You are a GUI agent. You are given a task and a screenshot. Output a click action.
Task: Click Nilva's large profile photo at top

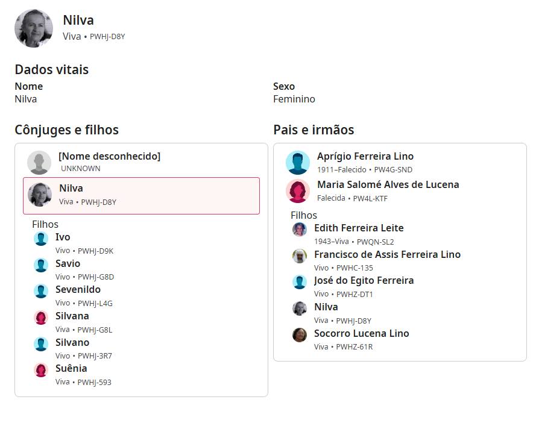point(34,28)
